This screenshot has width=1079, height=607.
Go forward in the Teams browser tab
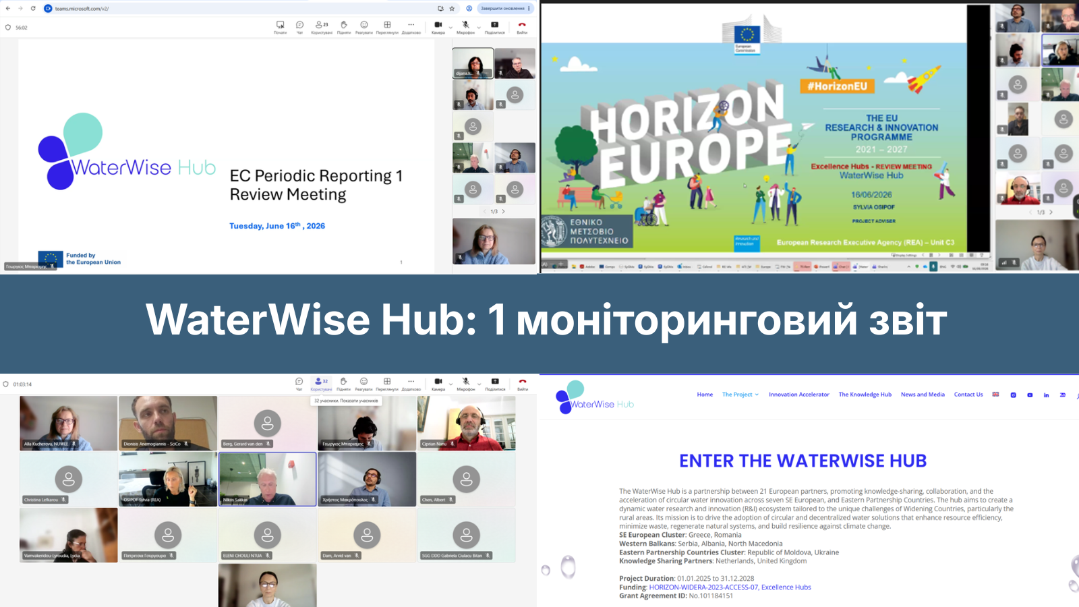tap(20, 8)
